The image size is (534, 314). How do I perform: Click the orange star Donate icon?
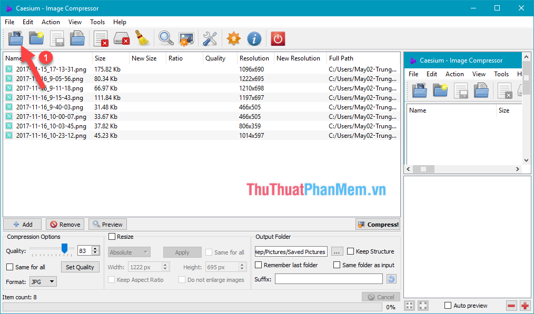point(232,38)
